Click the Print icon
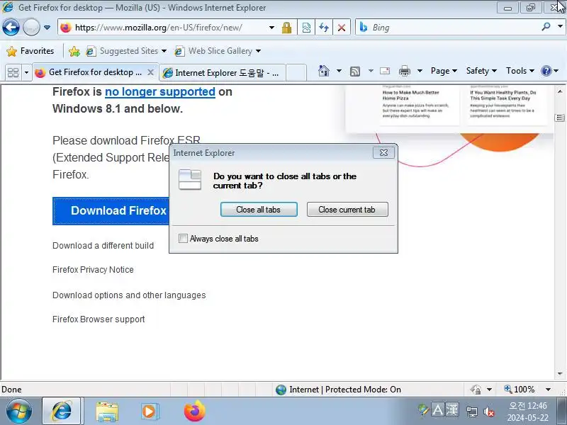The image size is (567, 425). coord(405,71)
